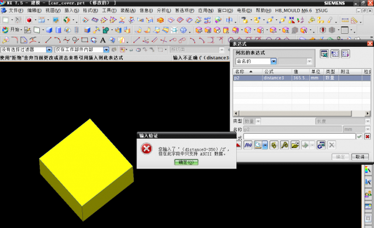Click the Sketch icon beside 开始

[x=27, y=30]
